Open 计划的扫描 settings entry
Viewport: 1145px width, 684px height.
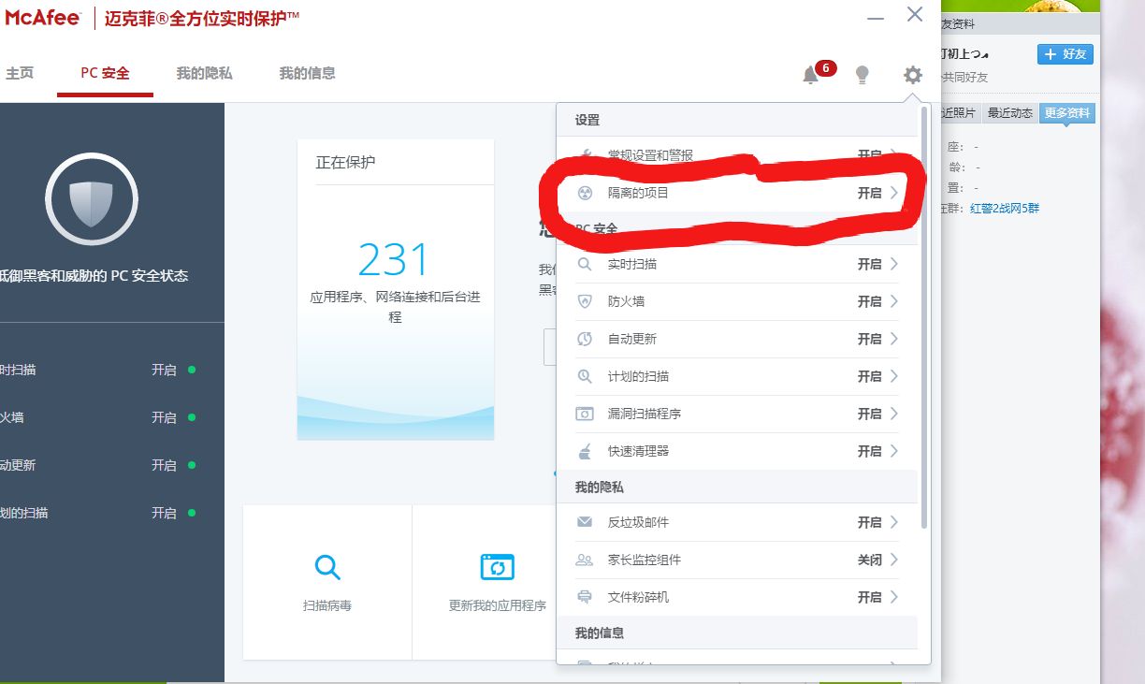click(x=737, y=376)
